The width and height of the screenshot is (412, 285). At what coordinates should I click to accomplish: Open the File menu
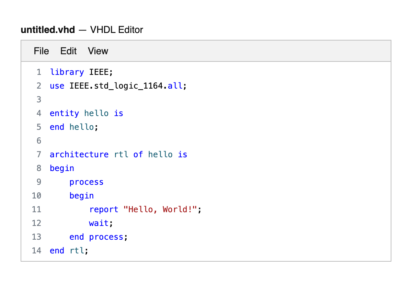(41, 51)
